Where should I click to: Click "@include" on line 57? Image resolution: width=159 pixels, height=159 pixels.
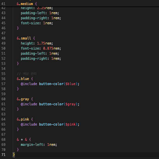click(x=29, y=84)
